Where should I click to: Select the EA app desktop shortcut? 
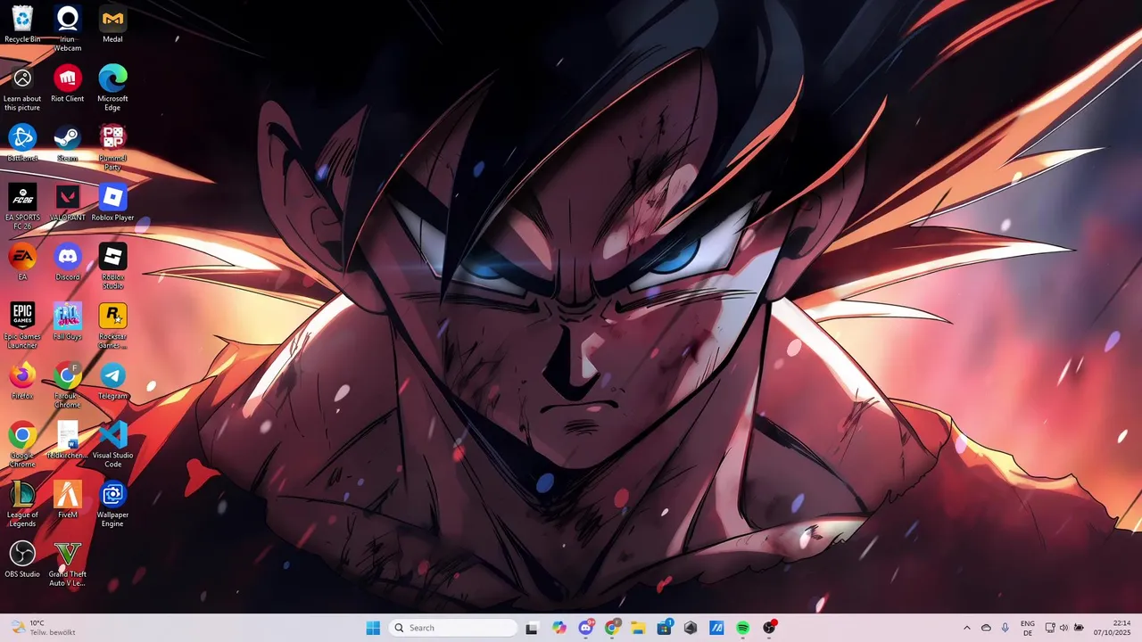pyautogui.click(x=22, y=262)
